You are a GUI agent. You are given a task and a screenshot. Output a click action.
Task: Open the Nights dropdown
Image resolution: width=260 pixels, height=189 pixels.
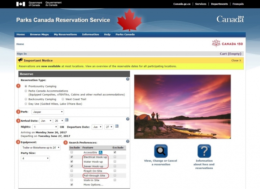(45, 127)
